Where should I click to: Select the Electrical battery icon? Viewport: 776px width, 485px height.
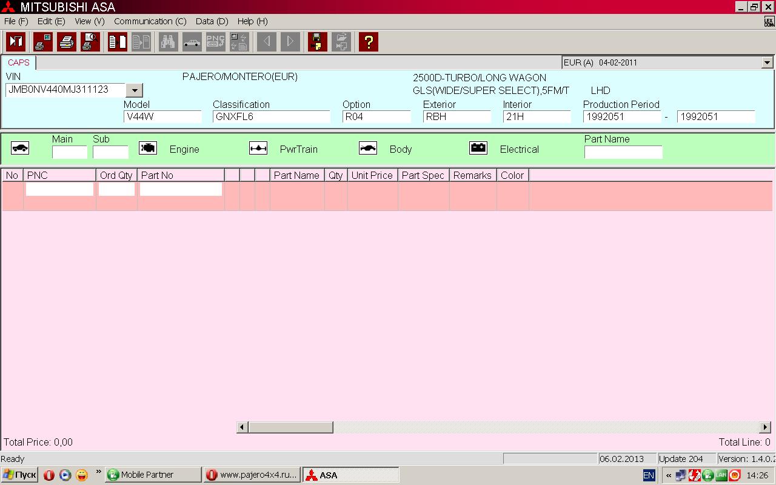click(478, 149)
